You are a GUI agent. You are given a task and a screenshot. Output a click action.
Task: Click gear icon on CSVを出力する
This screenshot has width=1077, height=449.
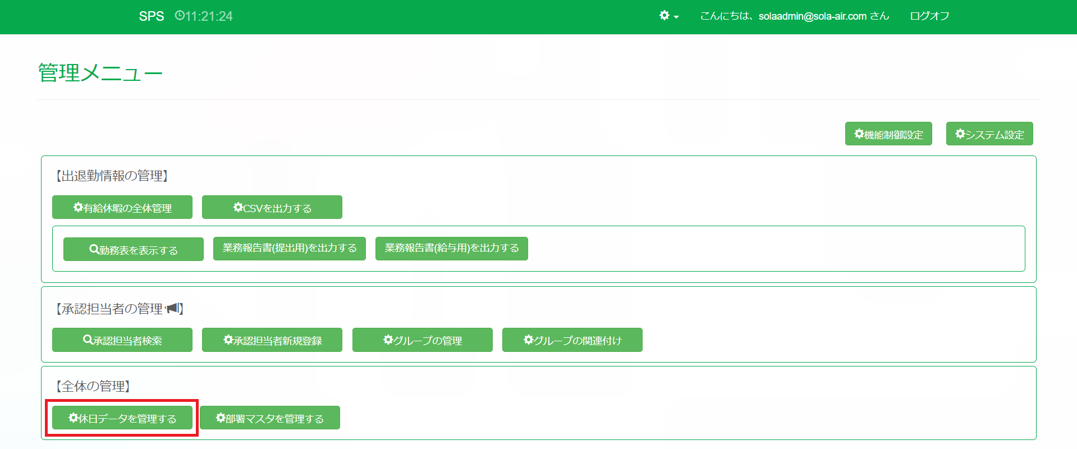point(238,207)
